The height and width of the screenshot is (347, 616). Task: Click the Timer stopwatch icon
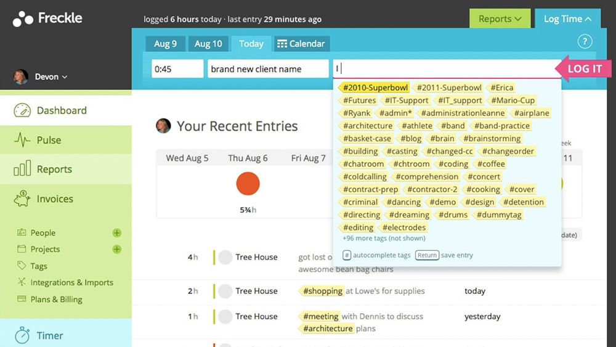tap(22, 335)
